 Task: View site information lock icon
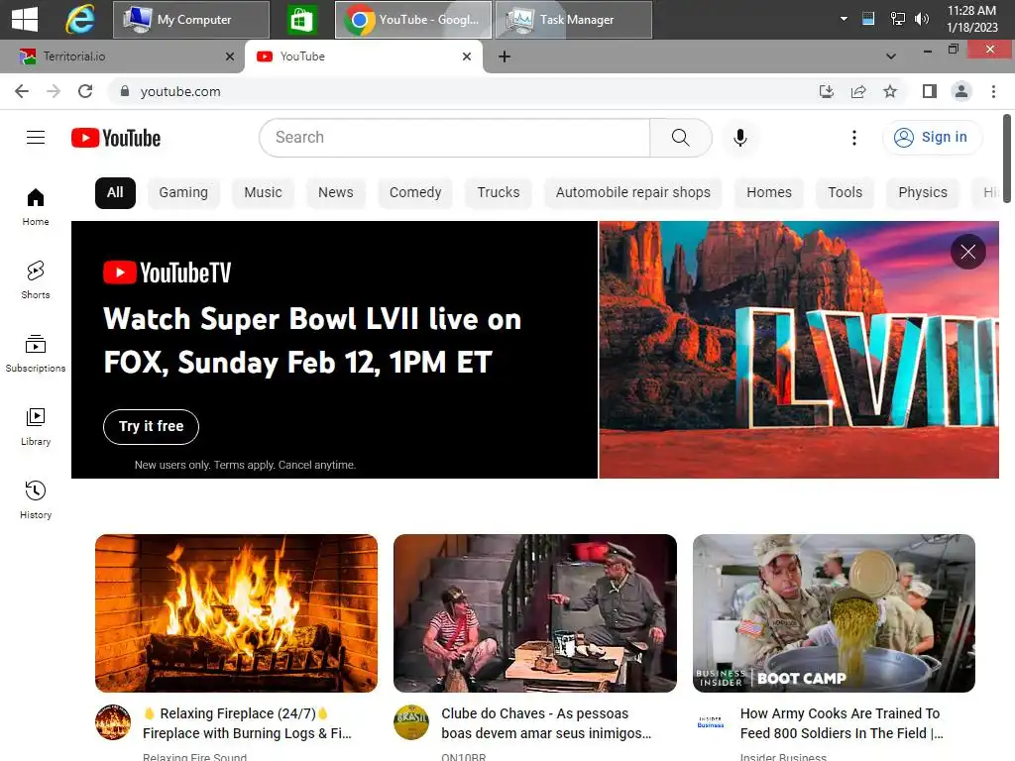[x=125, y=91]
